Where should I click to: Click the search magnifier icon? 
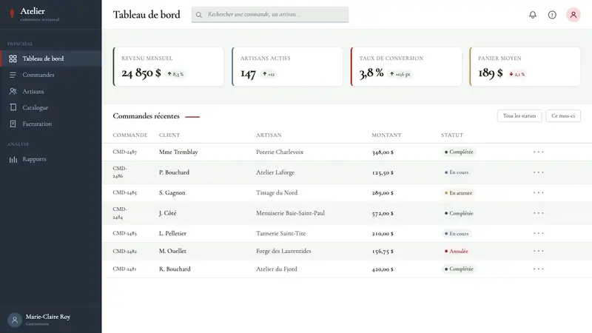point(199,15)
